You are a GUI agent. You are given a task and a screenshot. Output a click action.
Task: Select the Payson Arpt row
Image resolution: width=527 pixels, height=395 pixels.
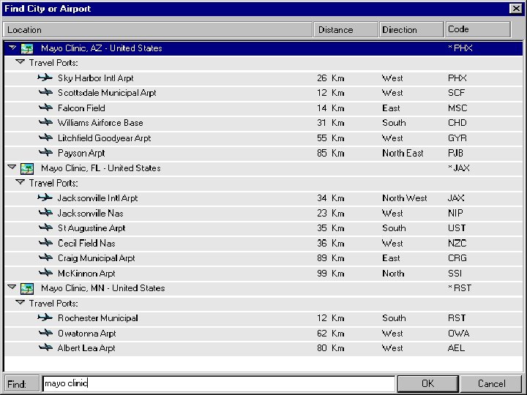point(263,153)
